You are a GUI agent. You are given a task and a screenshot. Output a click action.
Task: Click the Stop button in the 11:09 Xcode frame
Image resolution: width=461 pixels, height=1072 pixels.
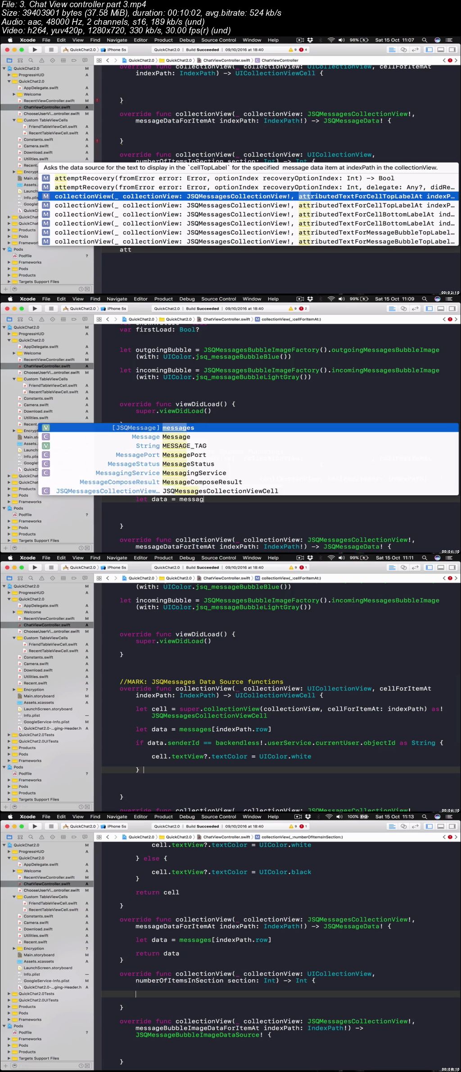51,308
